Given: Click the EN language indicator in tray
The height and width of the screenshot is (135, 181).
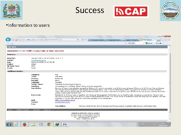Looking at the screenshot, I should [x=142, y=124].
